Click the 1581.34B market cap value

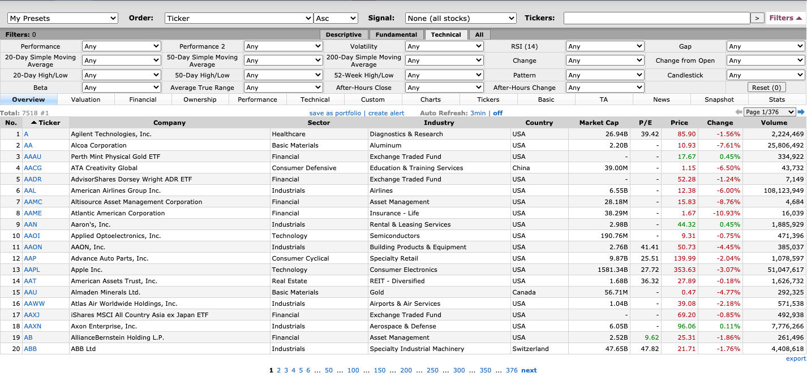613,270
